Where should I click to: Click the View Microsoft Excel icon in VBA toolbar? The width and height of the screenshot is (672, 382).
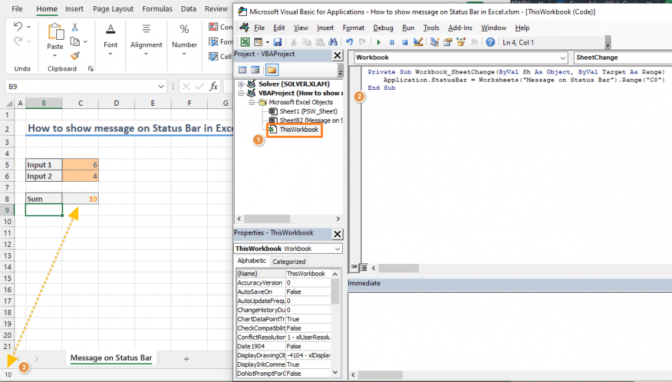[x=245, y=42]
